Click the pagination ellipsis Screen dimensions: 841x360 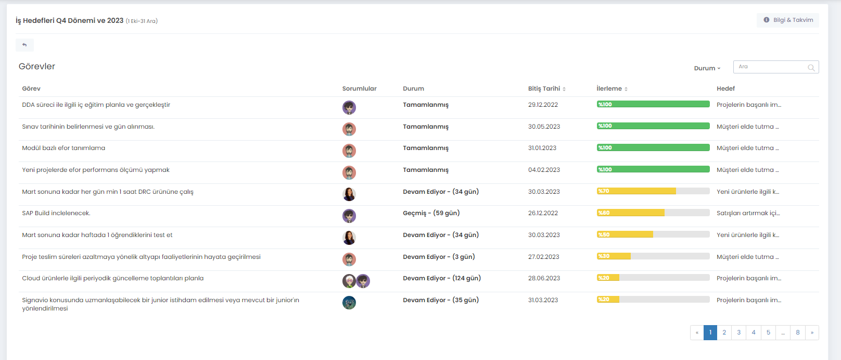(783, 332)
